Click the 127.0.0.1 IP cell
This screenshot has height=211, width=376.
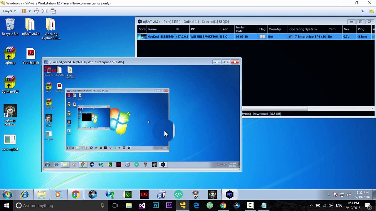182,37
